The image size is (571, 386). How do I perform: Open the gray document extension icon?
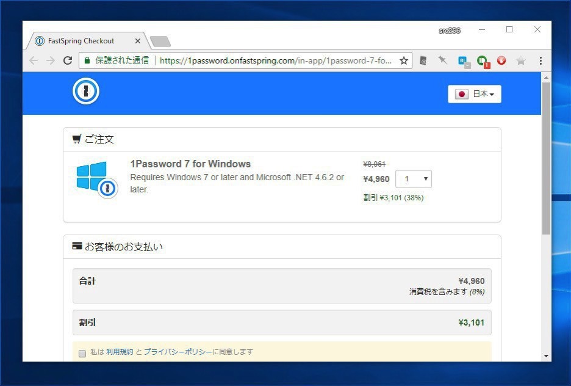pos(423,60)
